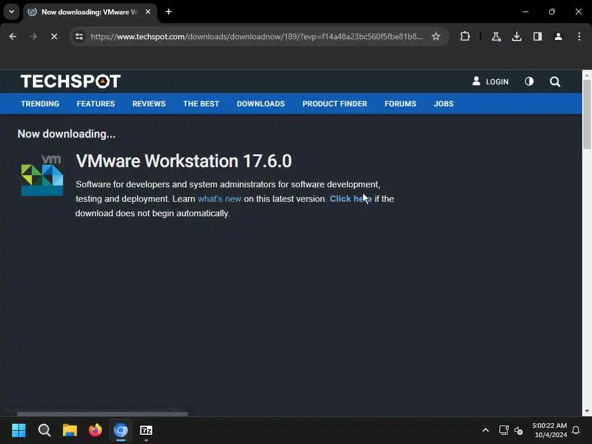This screenshot has width=592, height=444.
Task: Open THE BEST section
Action: pyautogui.click(x=201, y=104)
